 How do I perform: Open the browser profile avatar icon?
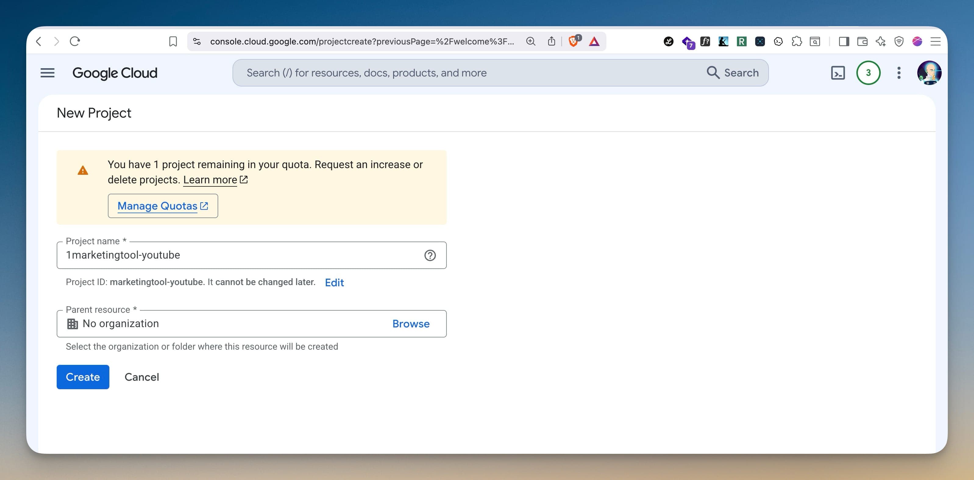click(x=917, y=41)
